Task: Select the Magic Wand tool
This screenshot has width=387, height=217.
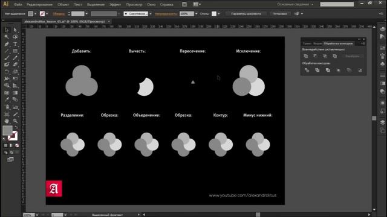Action: [7, 37]
